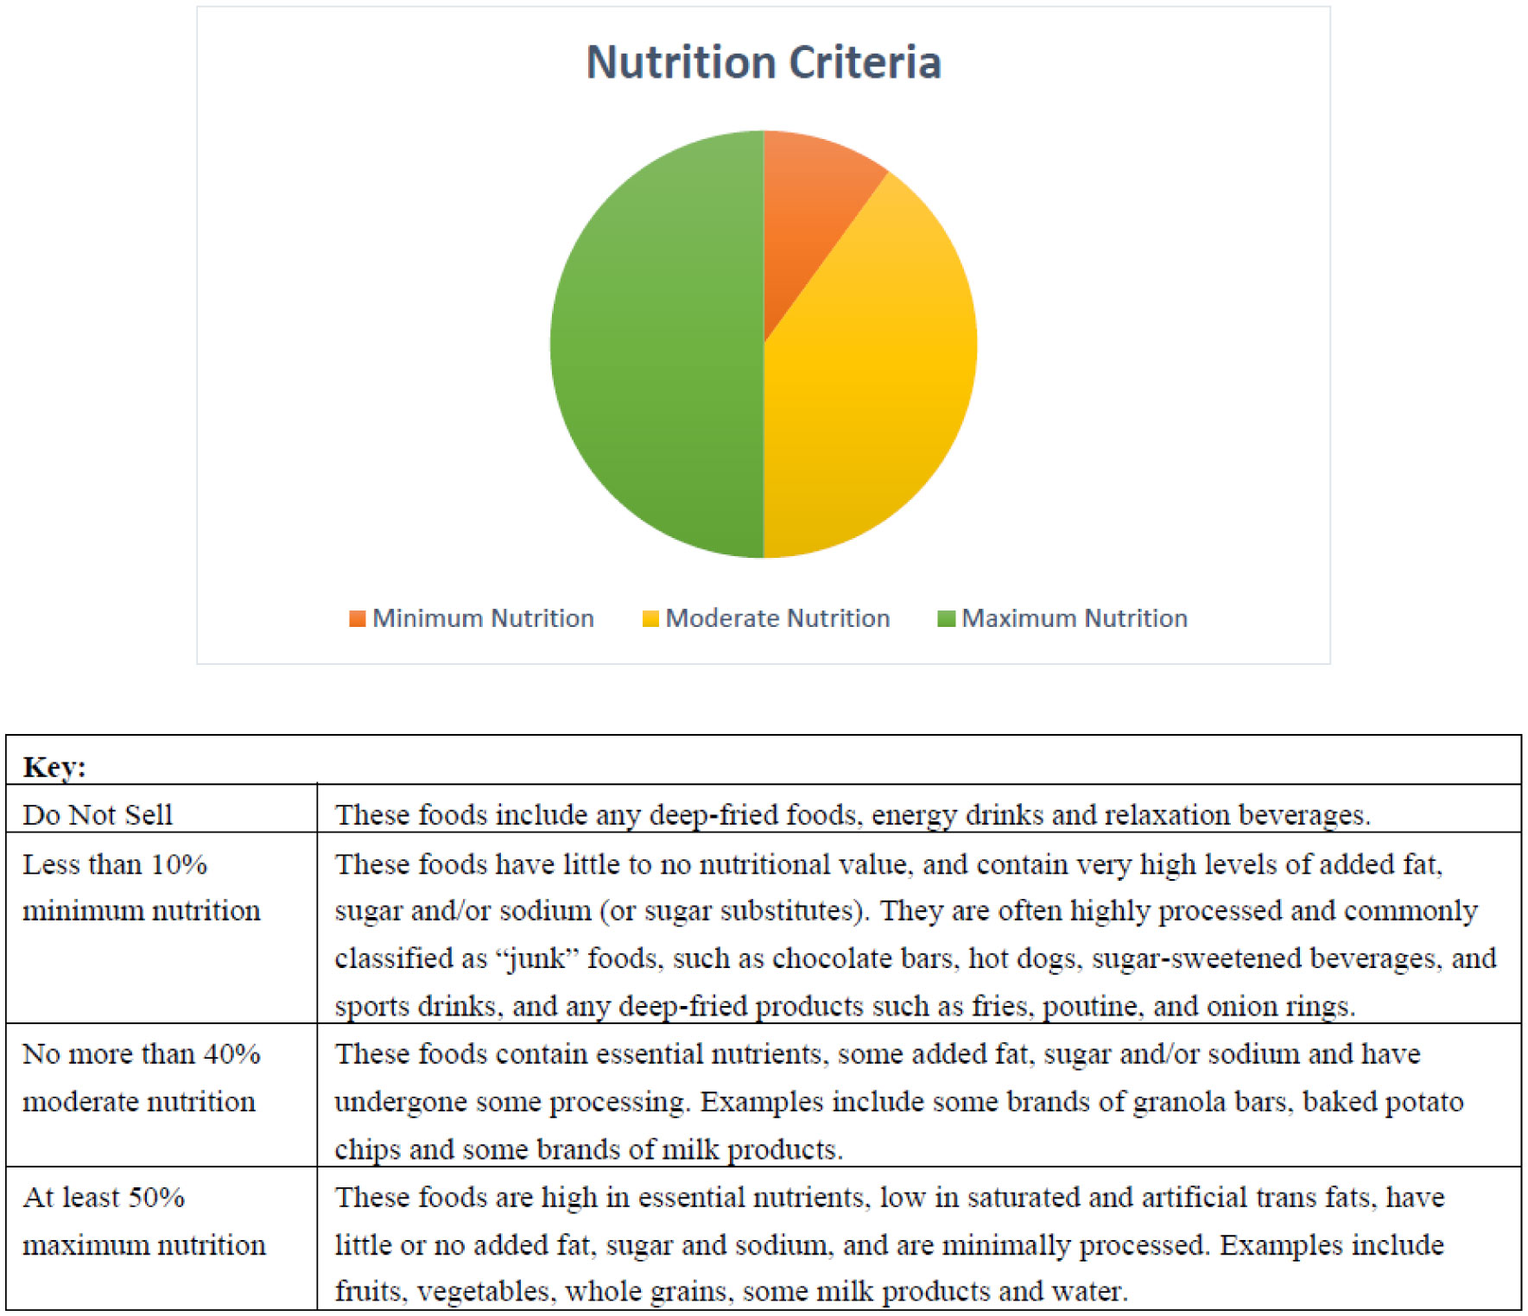Click the description mentioning granola bars

(x=898, y=1101)
